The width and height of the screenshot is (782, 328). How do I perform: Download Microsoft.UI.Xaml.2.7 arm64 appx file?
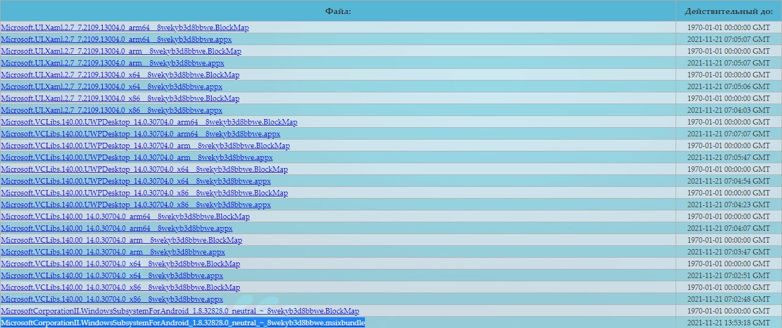point(117,39)
